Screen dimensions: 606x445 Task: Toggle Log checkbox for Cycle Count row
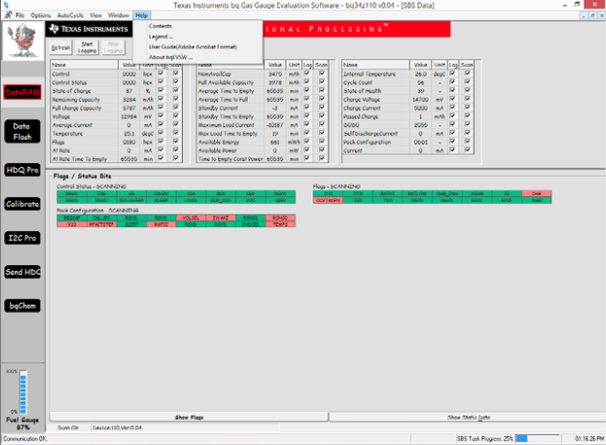pos(452,82)
